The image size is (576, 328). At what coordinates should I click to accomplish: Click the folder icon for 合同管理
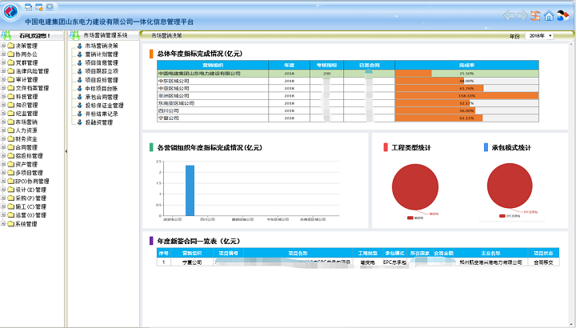[11, 147]
